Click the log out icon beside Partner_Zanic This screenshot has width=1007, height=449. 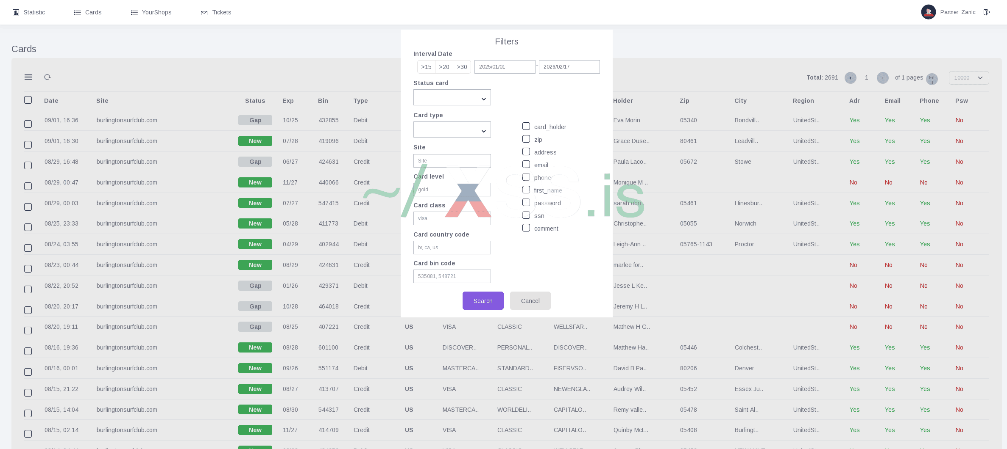click(x=987, y=12)
